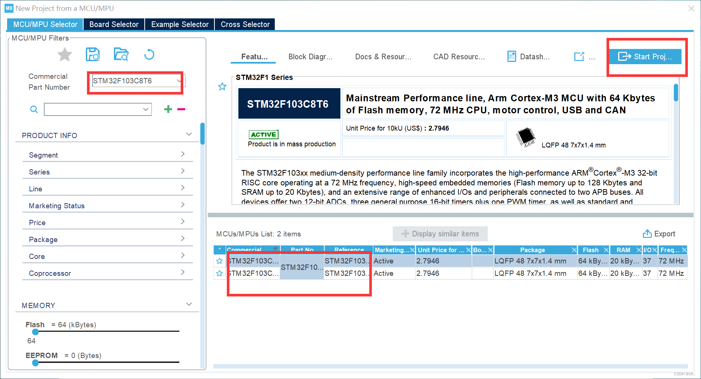Close the Unit Price column
This screenshot has height=379, width=701.
[x=468, y=250]
